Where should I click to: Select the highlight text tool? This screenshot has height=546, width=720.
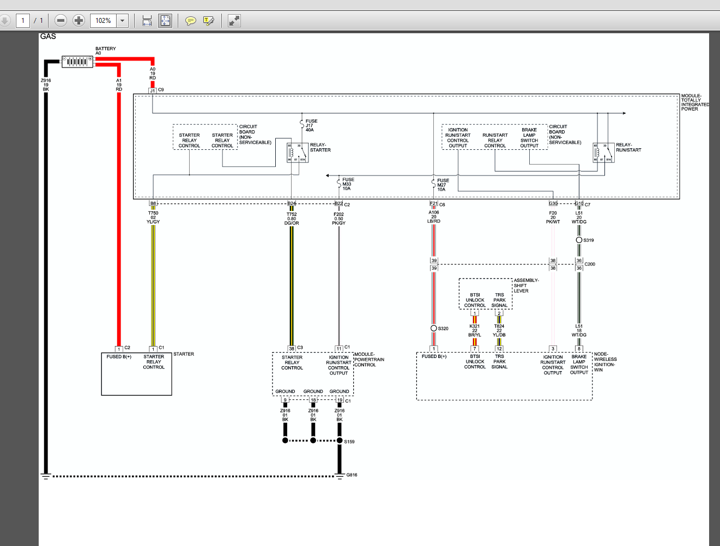pyautogui.click(x=208, y=21)
